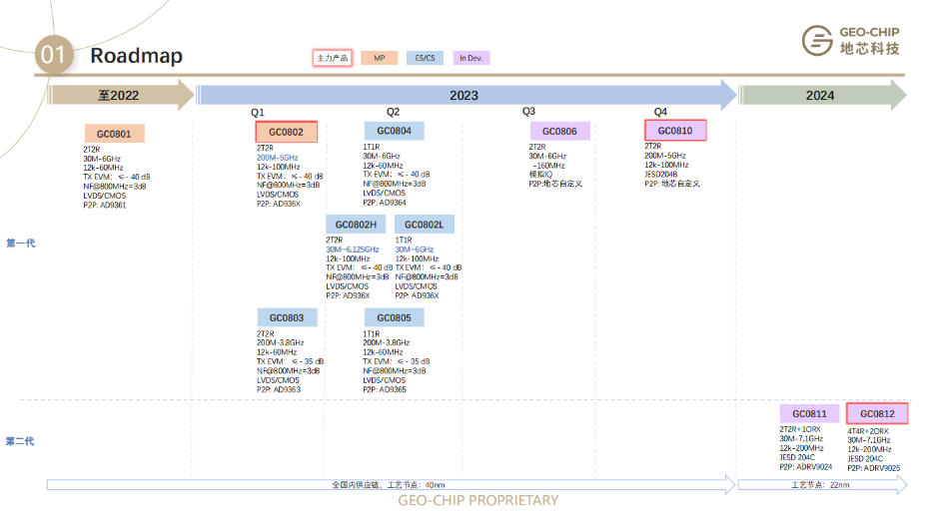The image size is (929, 512).
Task: Click the GC0806 purple product box
Action: pyautogui.click(x=559, y=132)
